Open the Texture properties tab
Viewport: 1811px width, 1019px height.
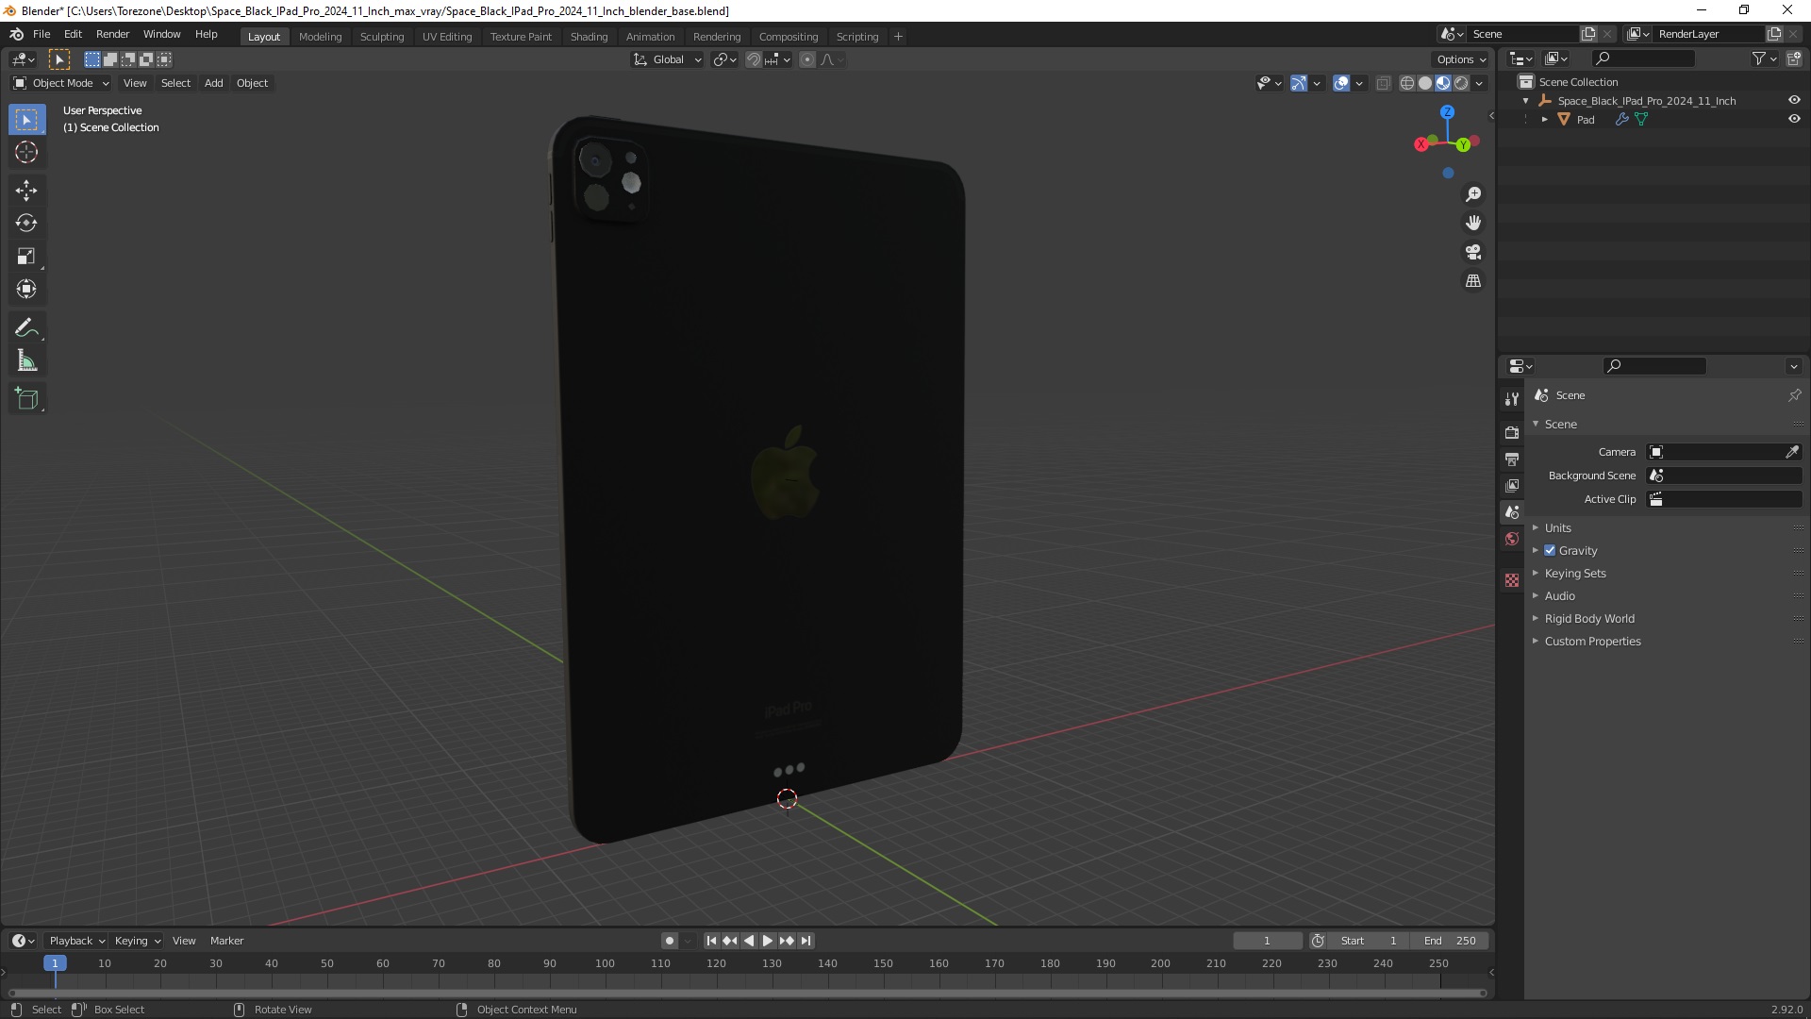(1512, 580)
